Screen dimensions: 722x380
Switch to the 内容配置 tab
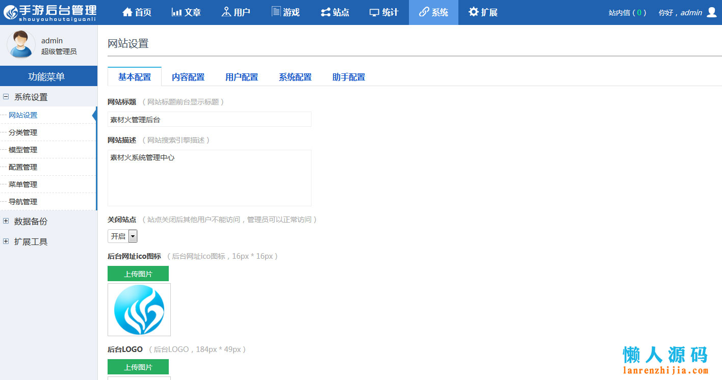pos(188,77)
